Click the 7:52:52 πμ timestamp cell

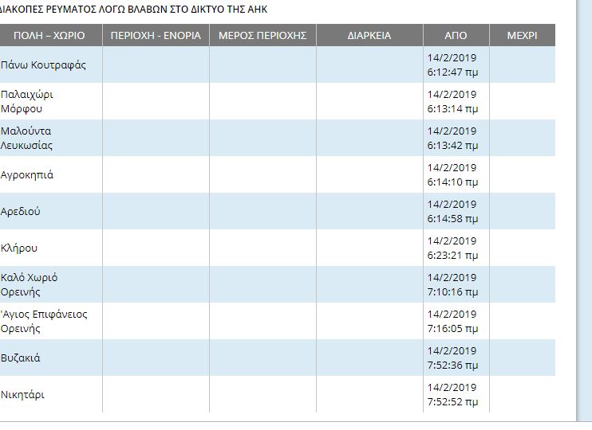[x=452, y=402]
